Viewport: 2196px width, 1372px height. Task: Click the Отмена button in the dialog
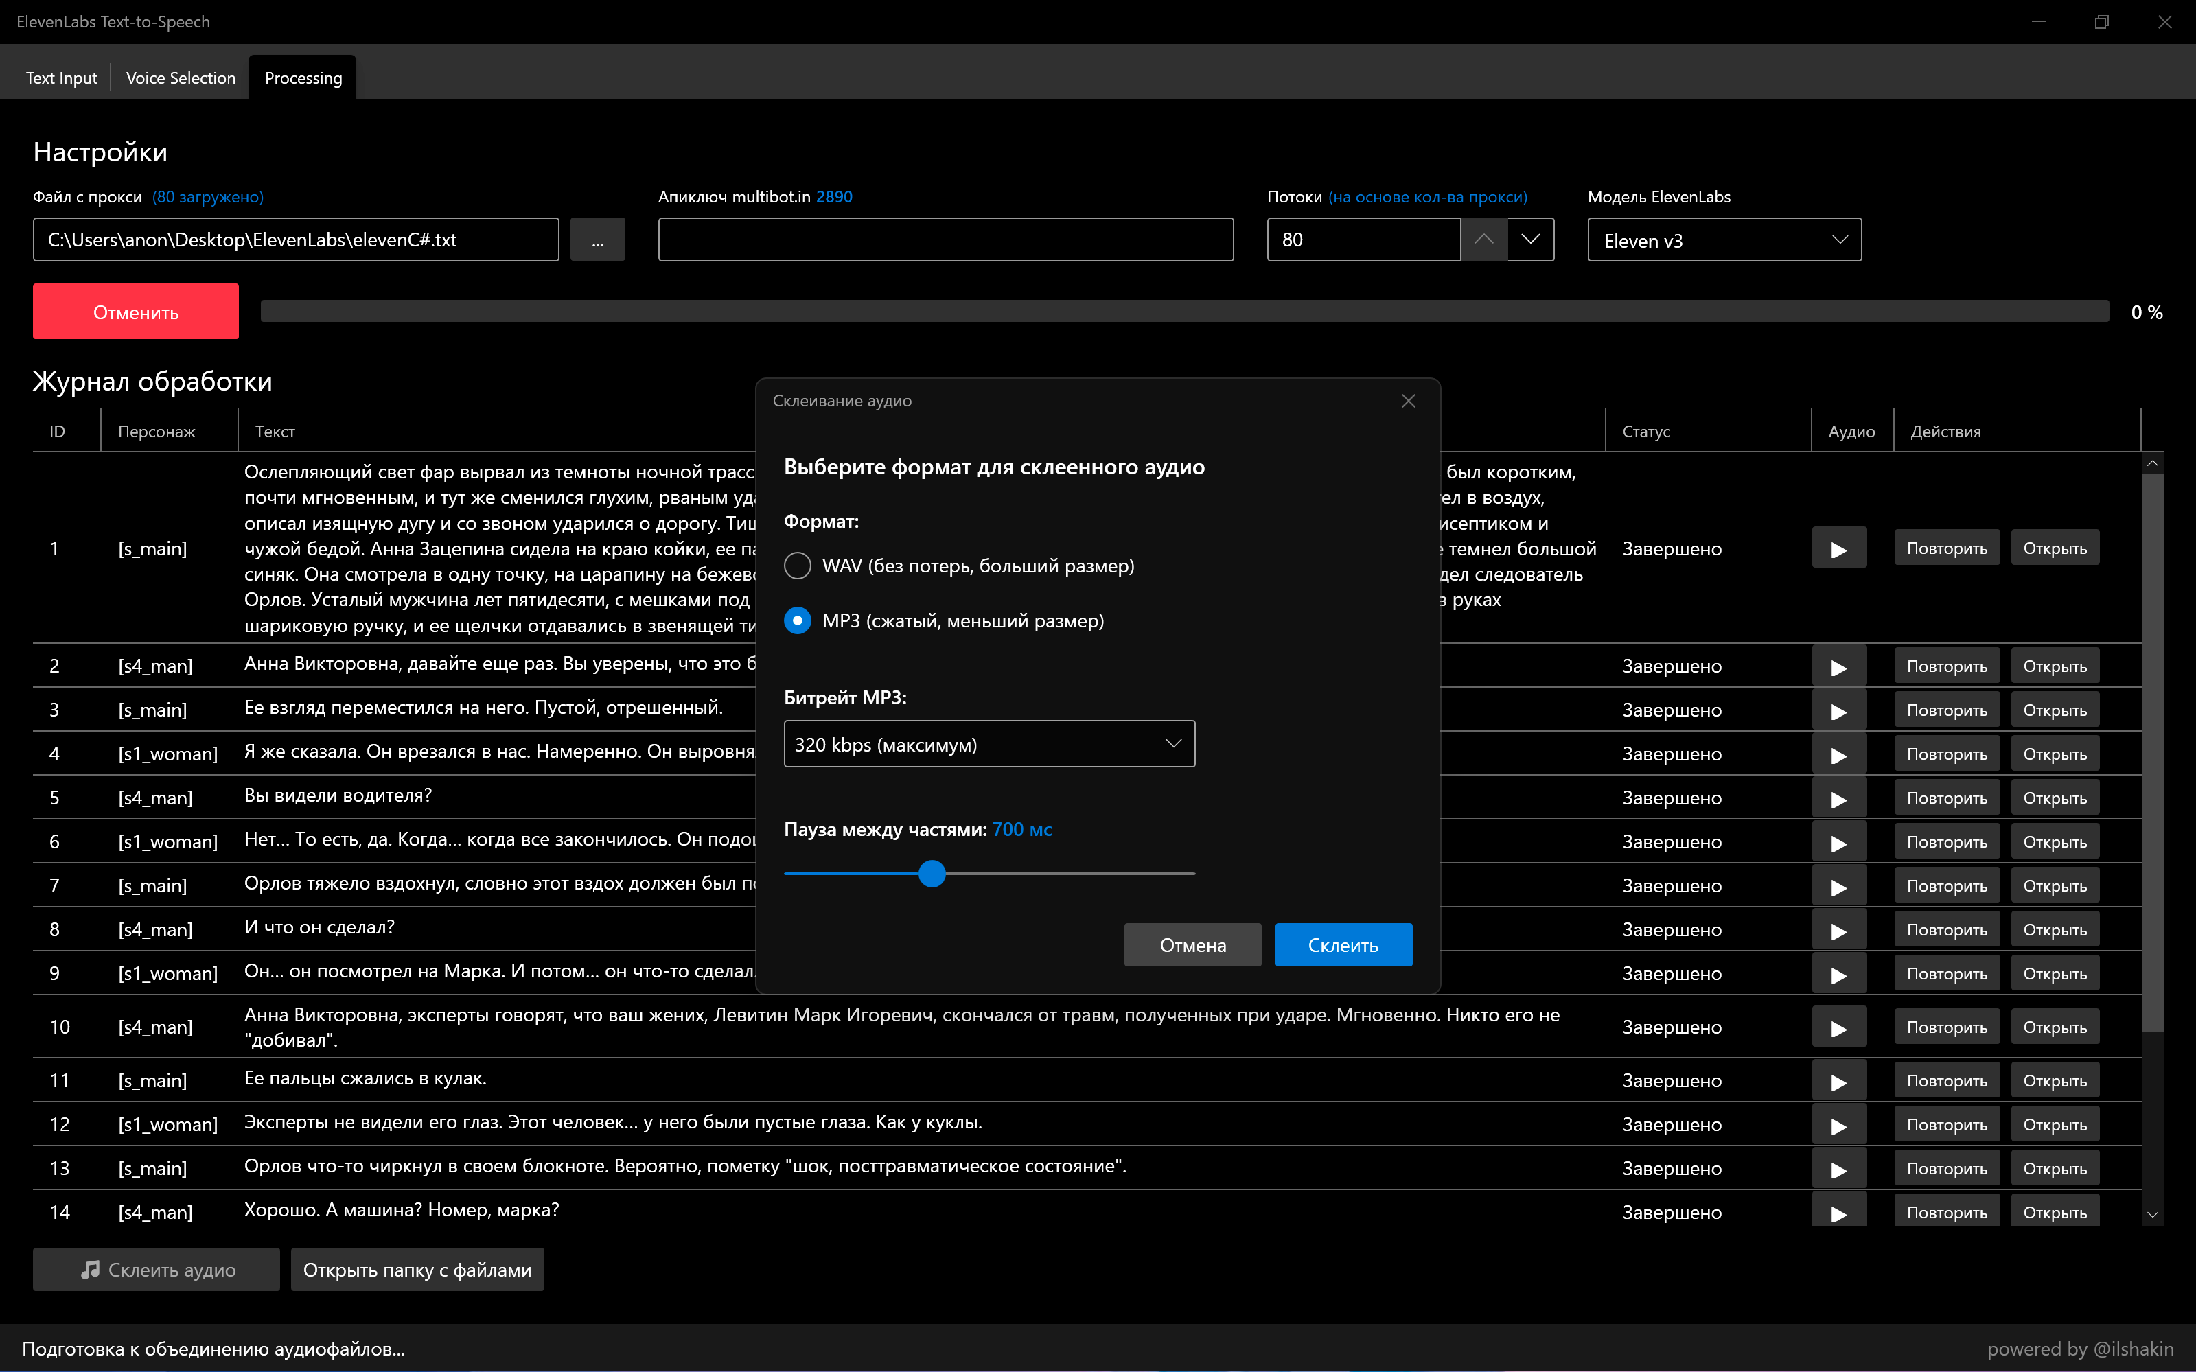coord(1192,944)
